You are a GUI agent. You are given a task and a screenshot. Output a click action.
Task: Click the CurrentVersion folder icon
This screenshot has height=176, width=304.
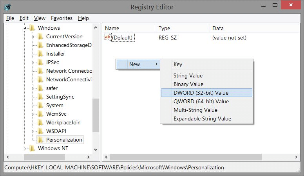coord(41,36)
